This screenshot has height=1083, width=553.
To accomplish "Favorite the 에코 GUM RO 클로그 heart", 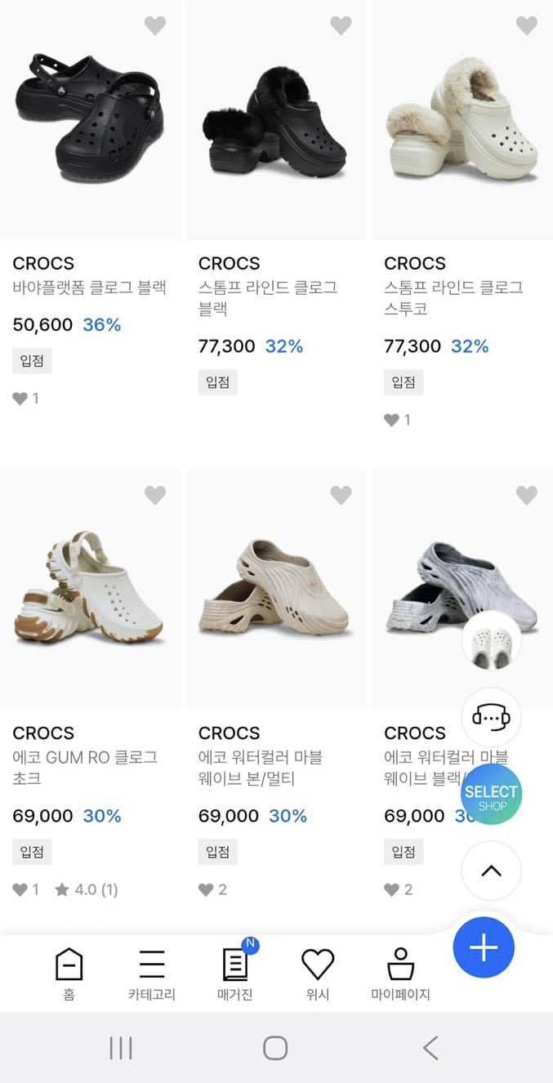I will point(155,494).
